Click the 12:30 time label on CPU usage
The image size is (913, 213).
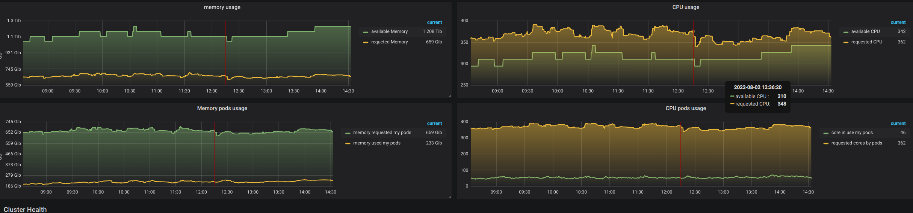(x=708, y=91)
